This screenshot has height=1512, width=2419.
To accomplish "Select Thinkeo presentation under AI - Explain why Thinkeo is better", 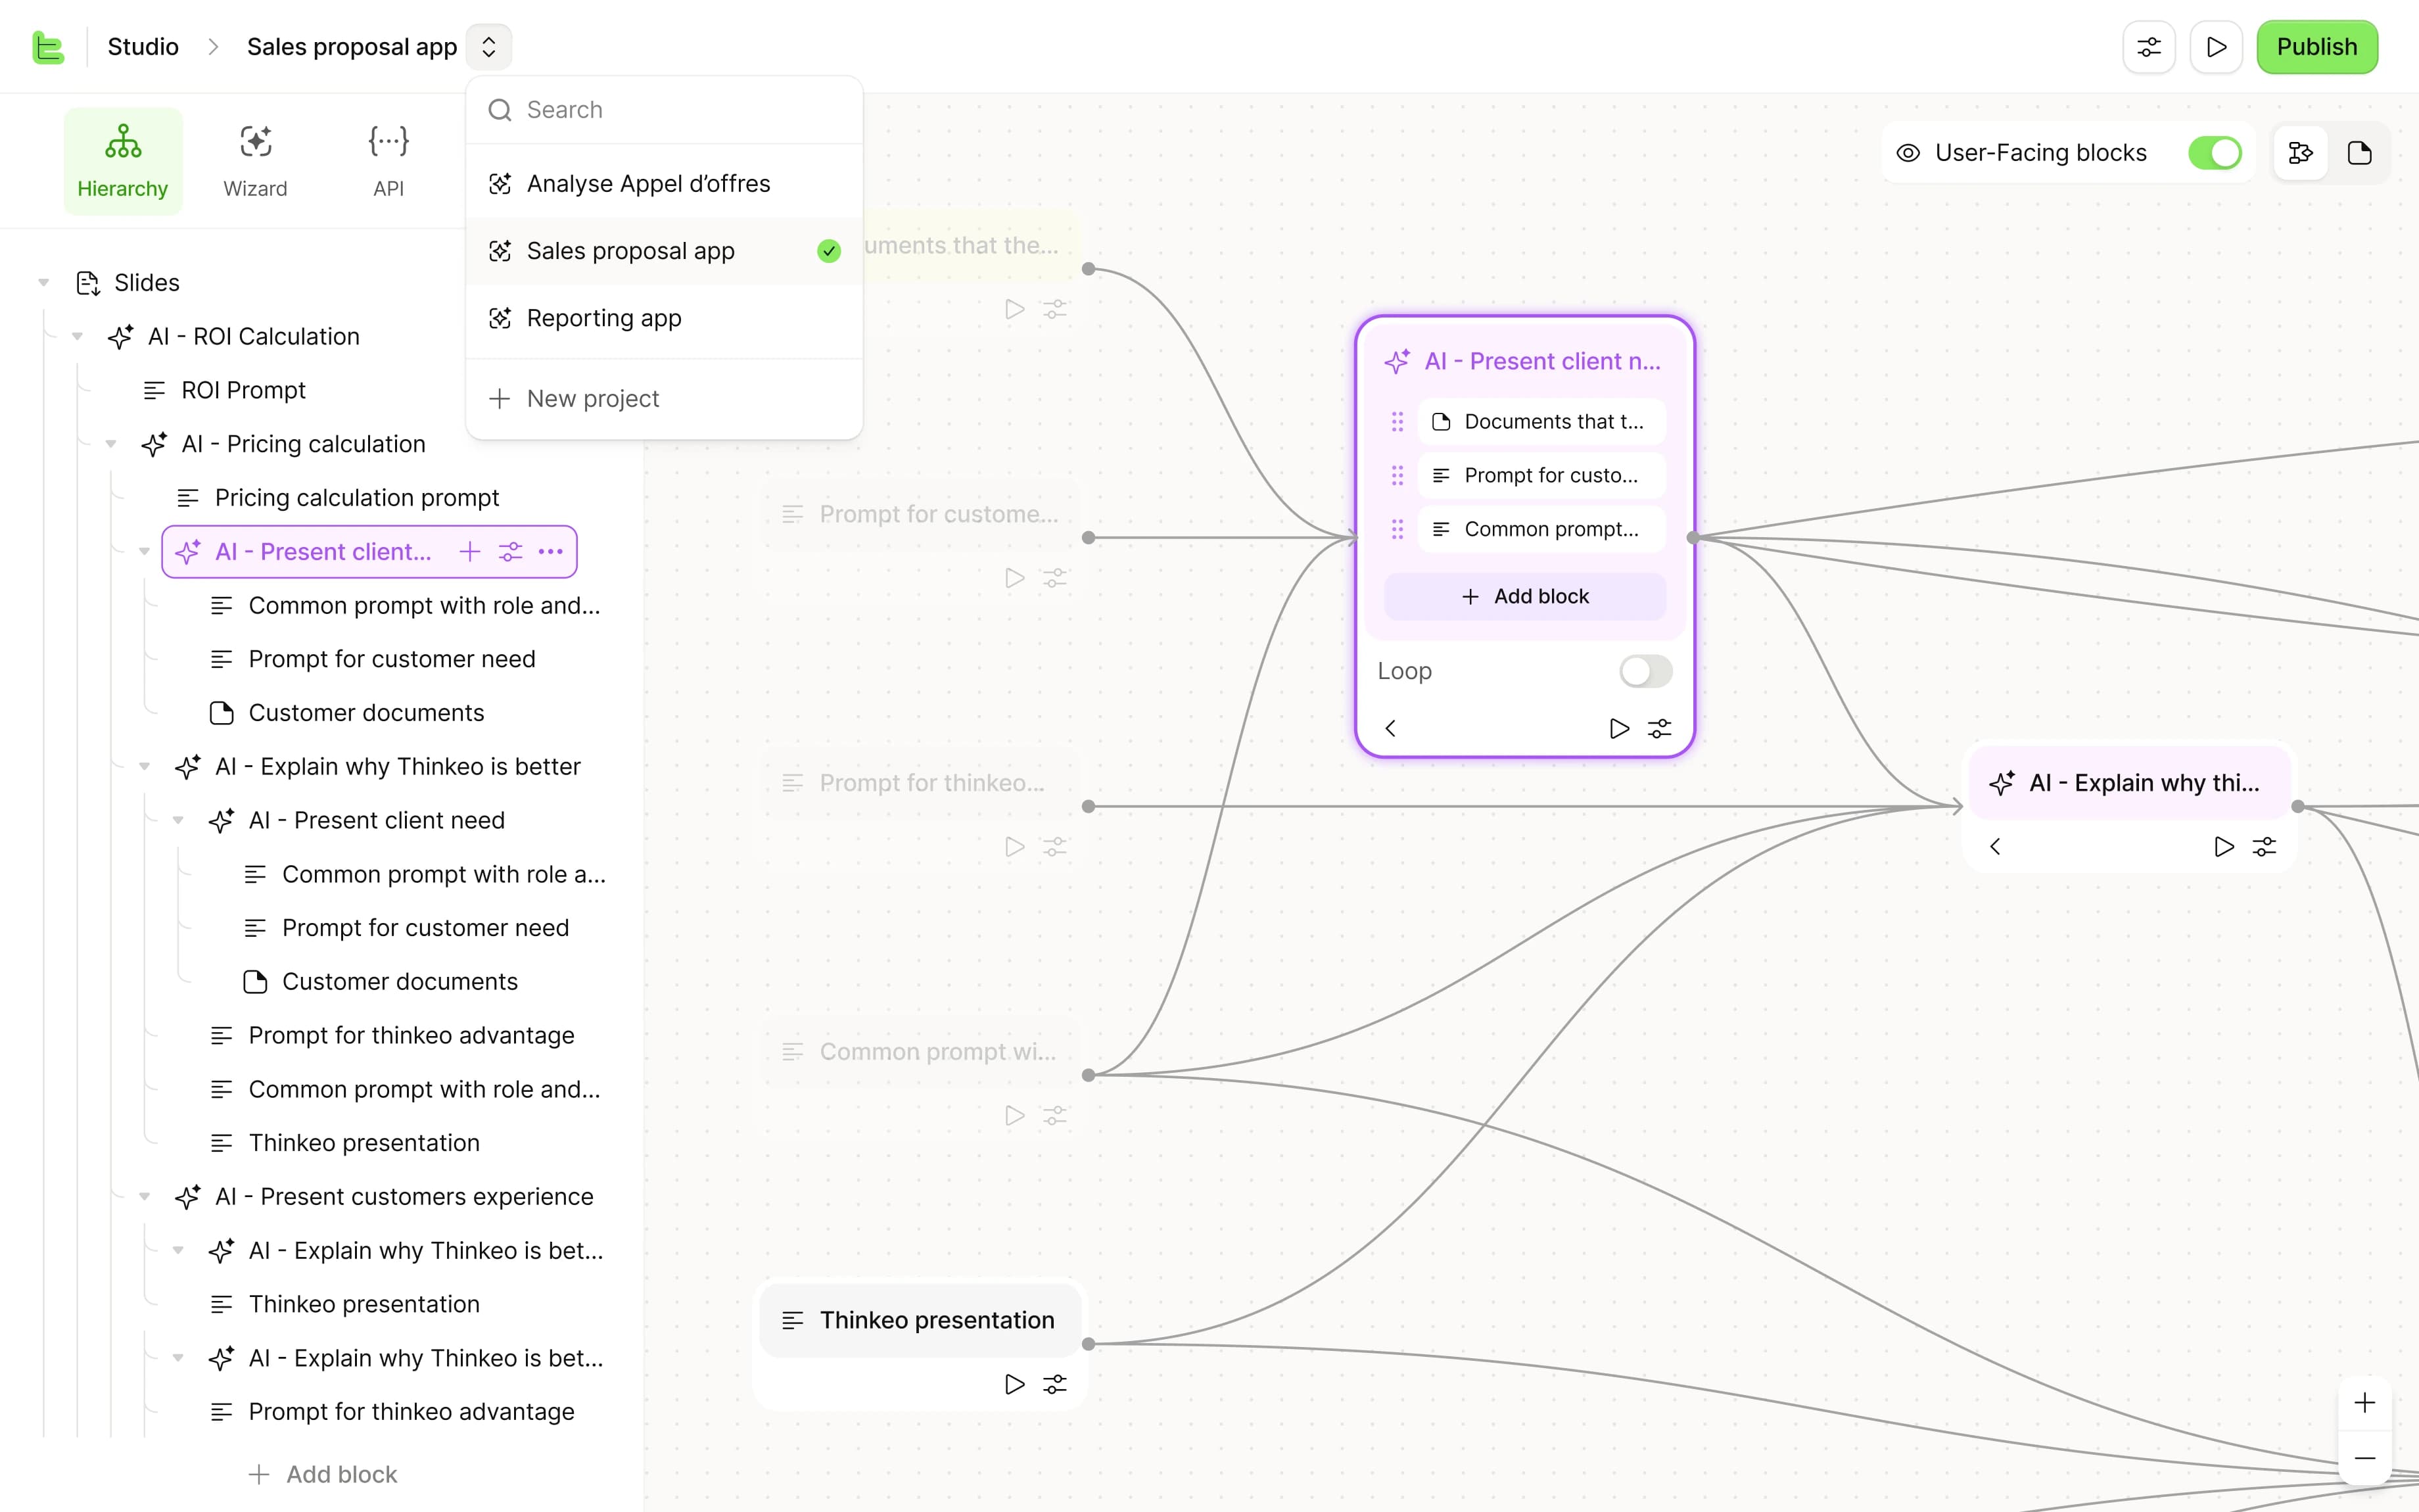I will (x=364, y=1144).
